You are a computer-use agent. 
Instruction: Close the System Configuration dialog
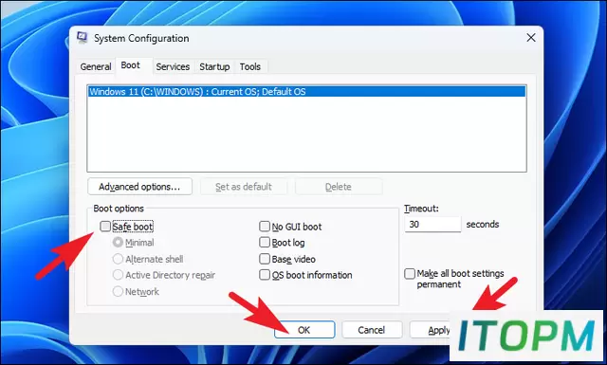[x=531, y=38]
